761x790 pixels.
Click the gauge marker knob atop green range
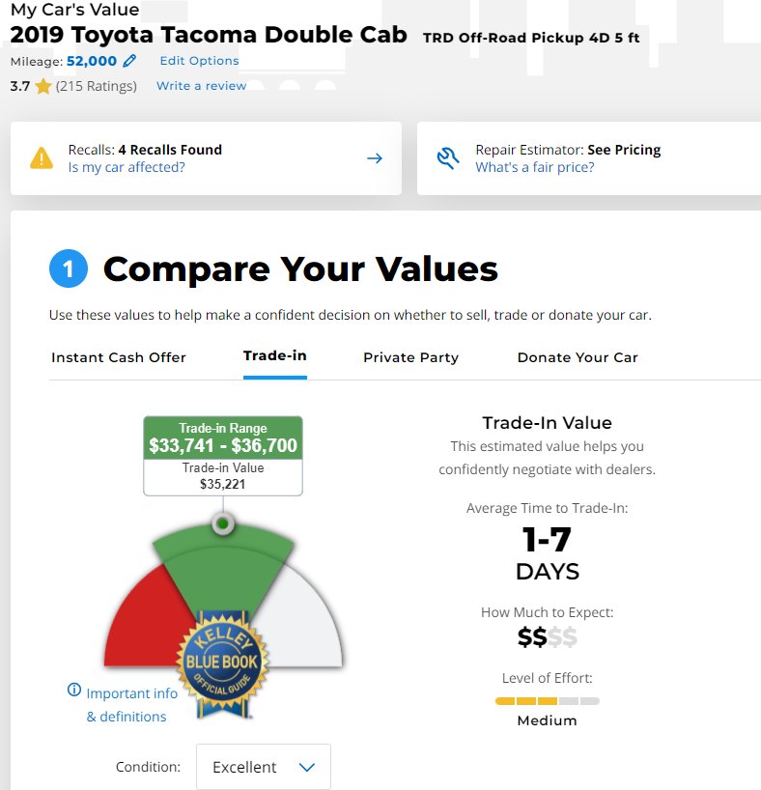pyautogui.click(x=223, y=524)
